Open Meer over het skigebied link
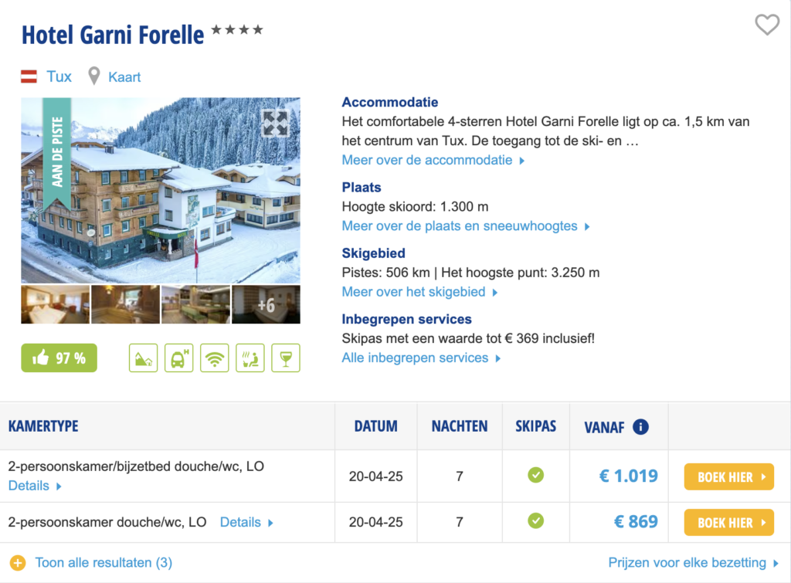 tap(419, 292)
